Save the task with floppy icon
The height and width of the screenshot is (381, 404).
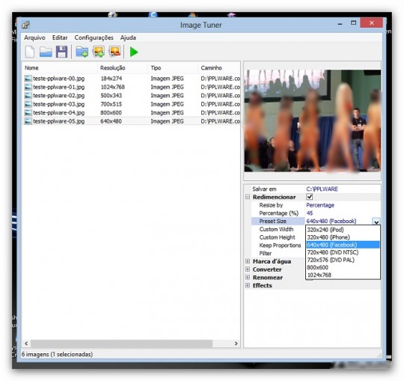click(61, 52)
